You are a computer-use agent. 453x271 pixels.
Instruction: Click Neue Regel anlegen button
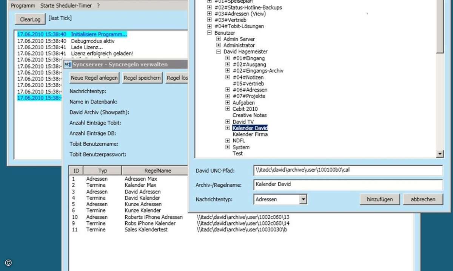(94, 78)
